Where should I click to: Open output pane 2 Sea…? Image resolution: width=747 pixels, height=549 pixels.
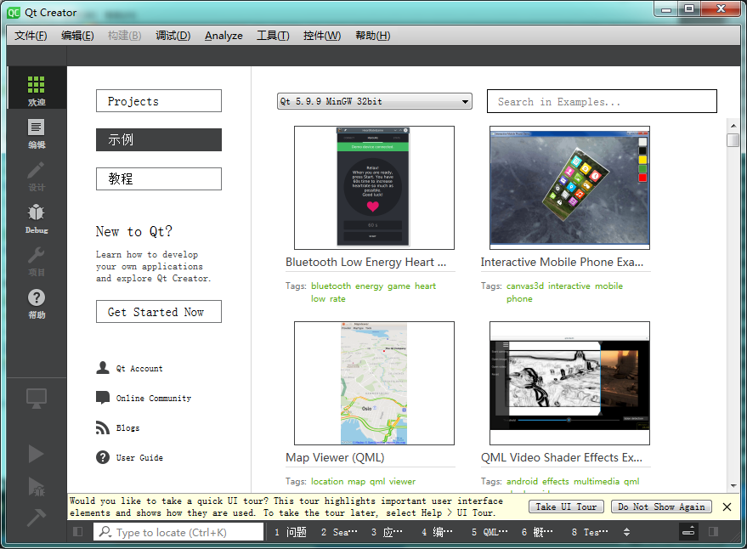[339, 532]
